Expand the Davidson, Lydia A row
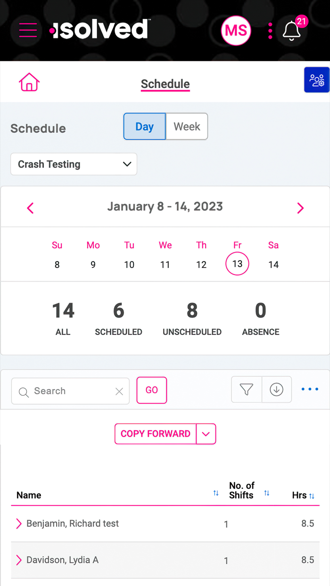Screen dimensions: 330x586 tap(19, 560)
